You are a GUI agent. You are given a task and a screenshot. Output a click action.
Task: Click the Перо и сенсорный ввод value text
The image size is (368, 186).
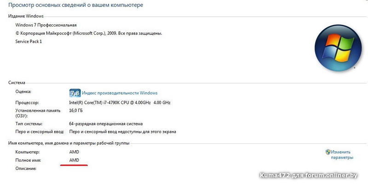tap(122, 132)
